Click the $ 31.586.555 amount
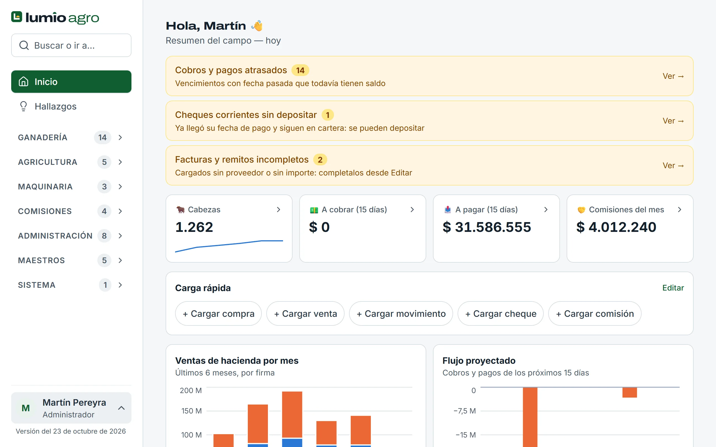 click(x=487, y=227)
